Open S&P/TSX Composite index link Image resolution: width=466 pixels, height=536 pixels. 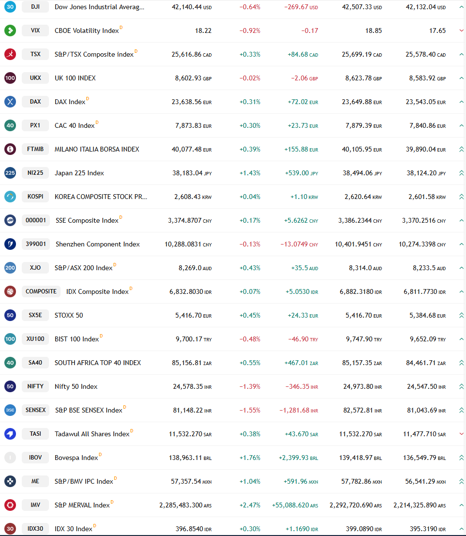[94, 54]
